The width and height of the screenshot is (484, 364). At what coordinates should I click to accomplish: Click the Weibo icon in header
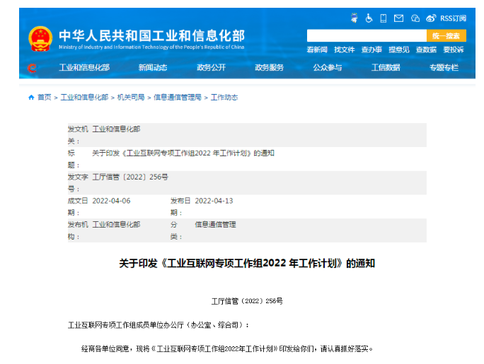[x=431, y=18]
